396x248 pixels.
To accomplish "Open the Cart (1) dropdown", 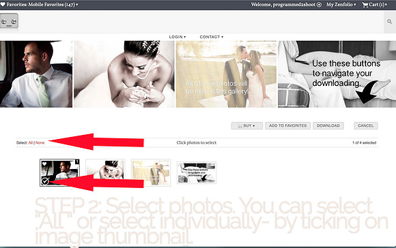I will pyautogui.click(x=378, y=5).
